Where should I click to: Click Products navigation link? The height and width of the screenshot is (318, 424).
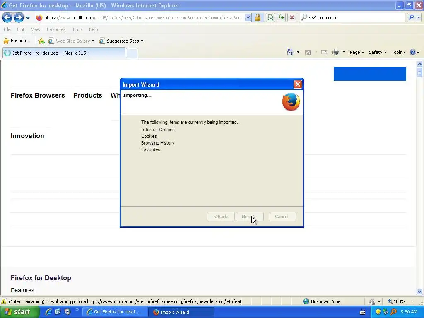[x=88, y=96]
